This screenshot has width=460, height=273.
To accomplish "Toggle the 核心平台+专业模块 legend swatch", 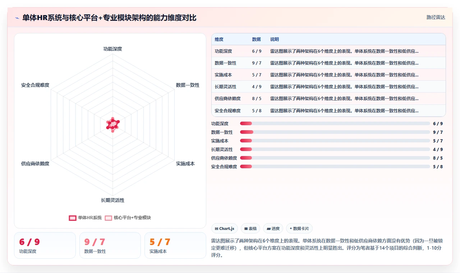I will point(109,218).
